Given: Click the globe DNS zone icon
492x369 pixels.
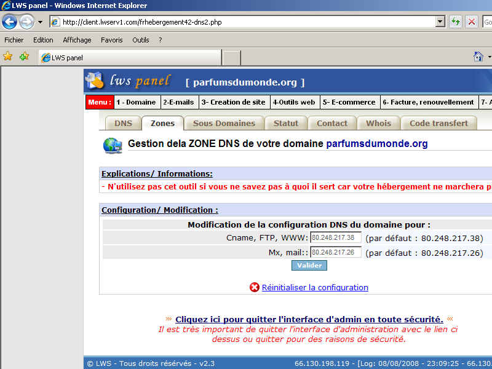Looking at the screenshot, I should [x=113, y=146].
